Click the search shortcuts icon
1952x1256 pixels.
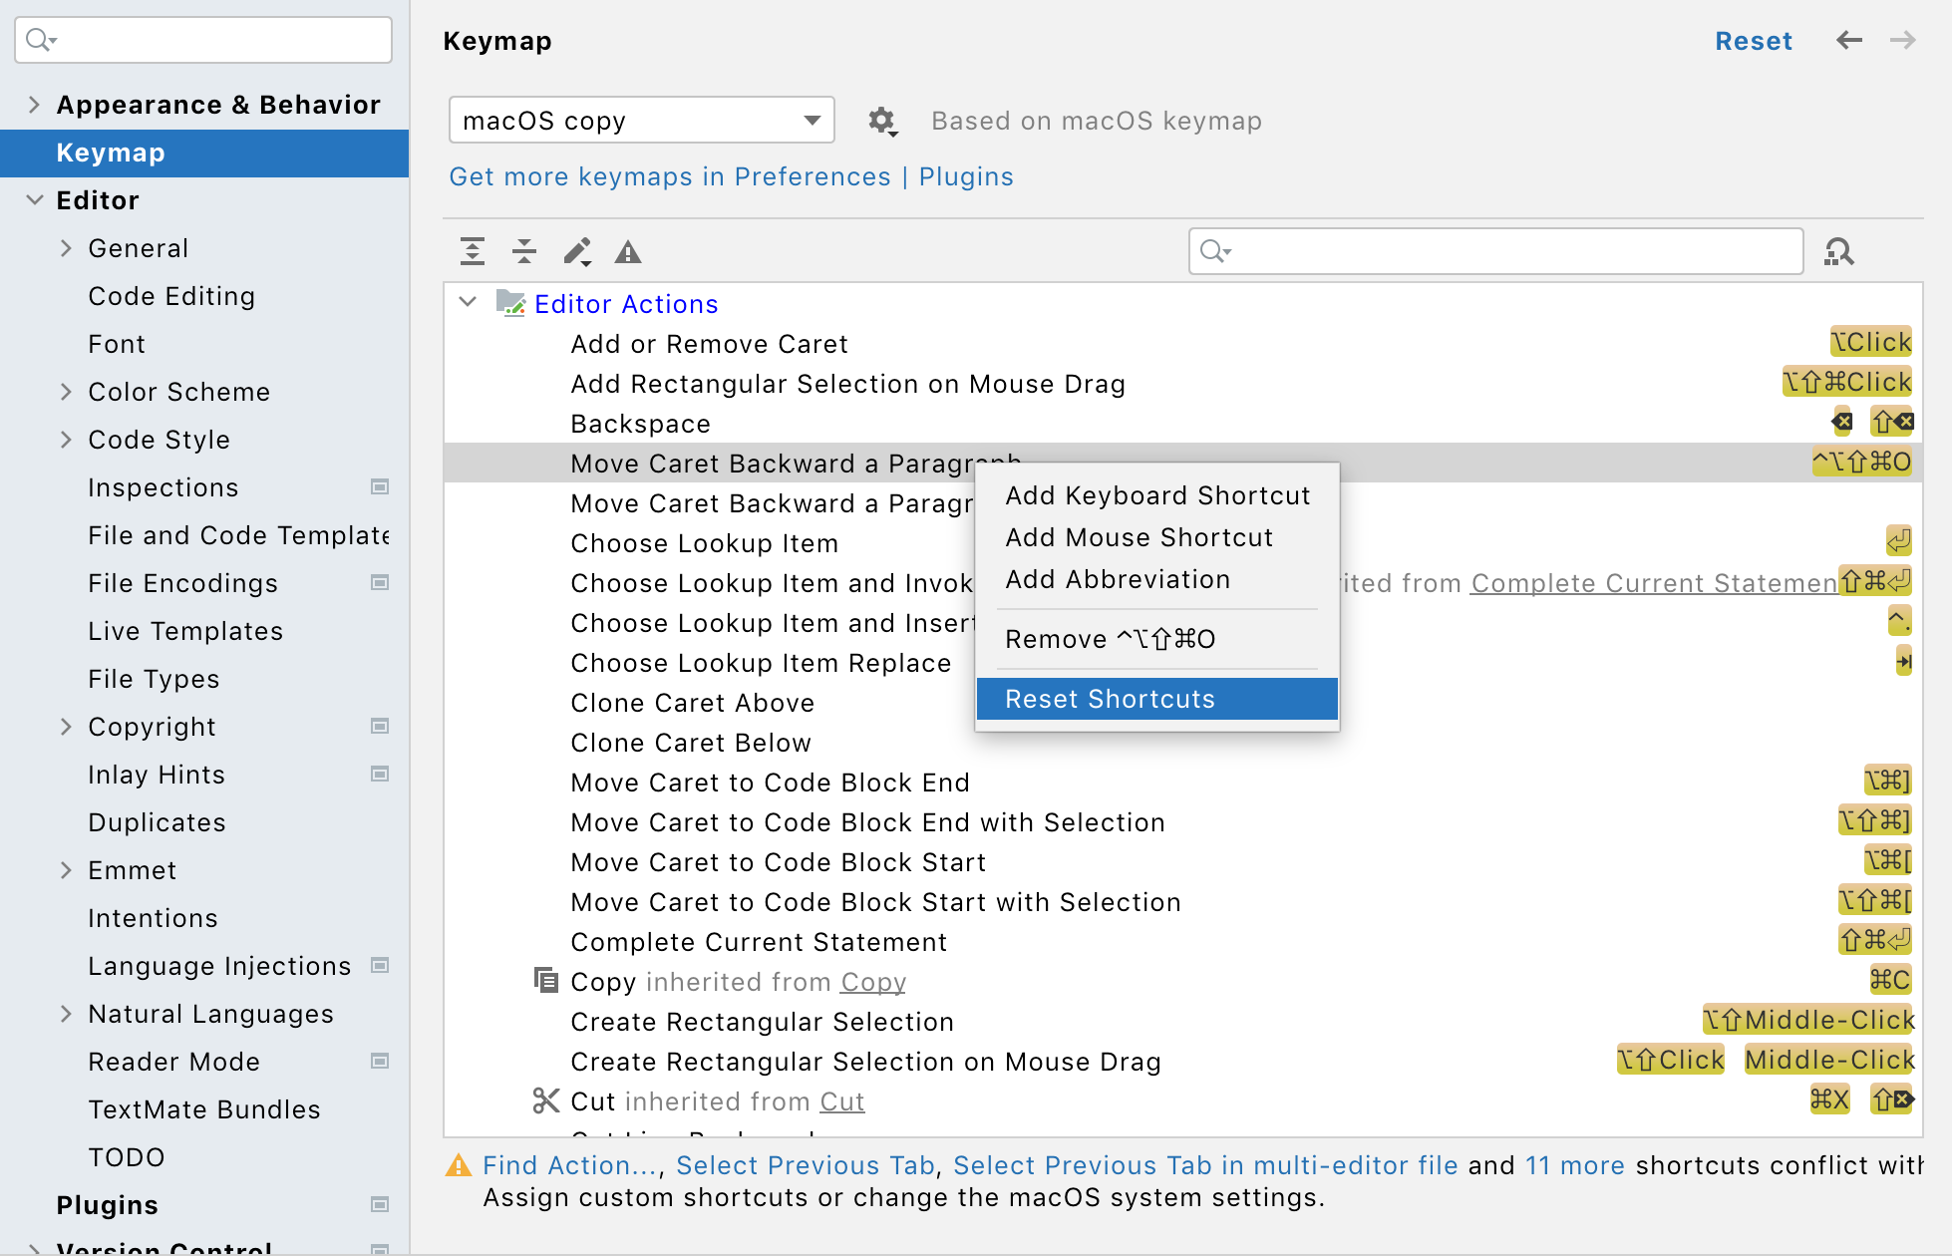click(x=1841, y=252)
